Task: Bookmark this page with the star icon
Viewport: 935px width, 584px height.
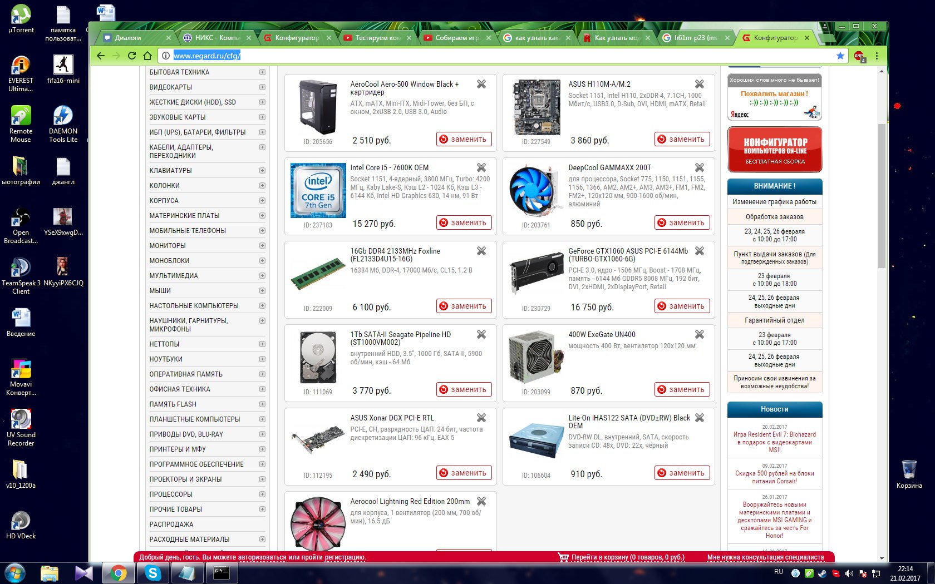Action: [x=840, y=56]
